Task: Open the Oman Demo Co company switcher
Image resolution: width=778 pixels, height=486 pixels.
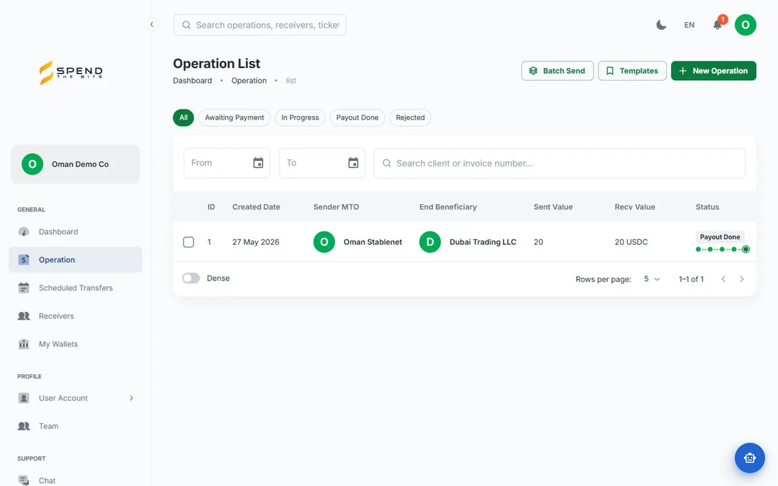Action: tap(75, 164)
